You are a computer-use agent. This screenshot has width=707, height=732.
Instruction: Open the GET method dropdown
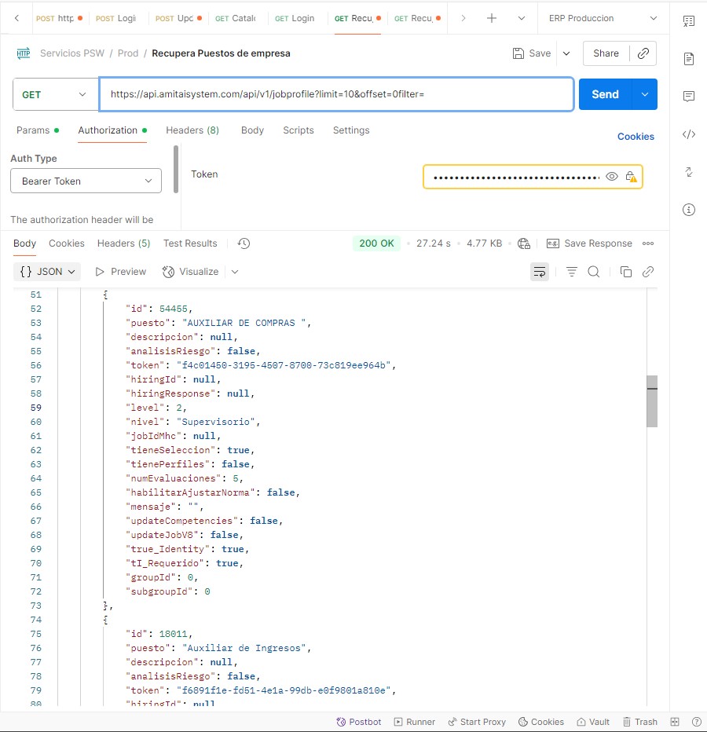[53, 94]
